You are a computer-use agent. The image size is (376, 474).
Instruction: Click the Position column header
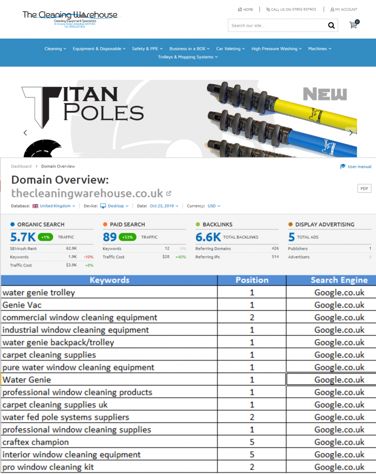click(x=252, y=280)
